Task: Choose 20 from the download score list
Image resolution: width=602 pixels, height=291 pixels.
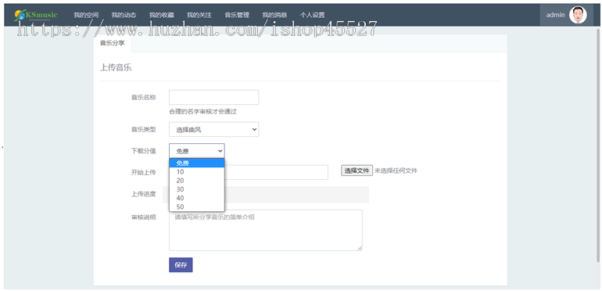Action: pos(197,181)
